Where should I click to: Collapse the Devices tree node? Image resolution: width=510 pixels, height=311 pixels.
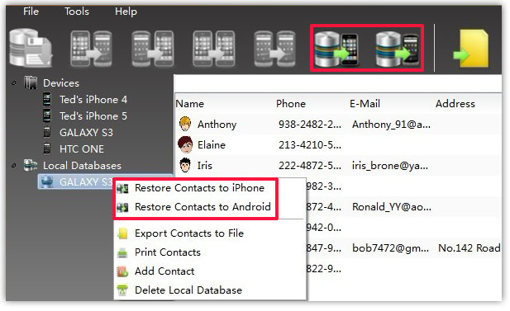(14, 83)
